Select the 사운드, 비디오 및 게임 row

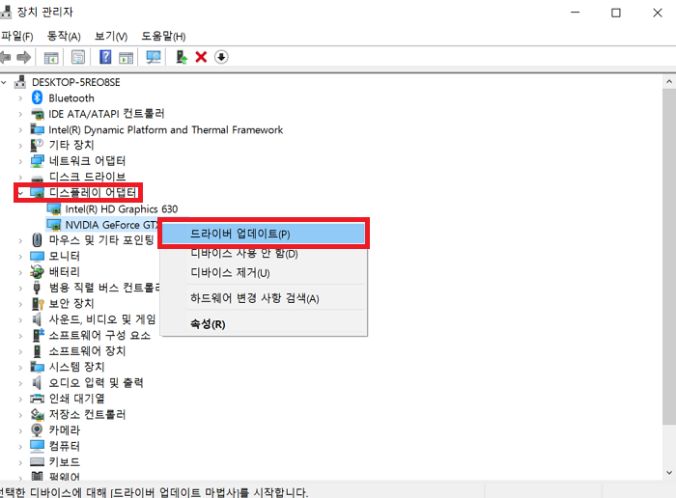[101, 319]
